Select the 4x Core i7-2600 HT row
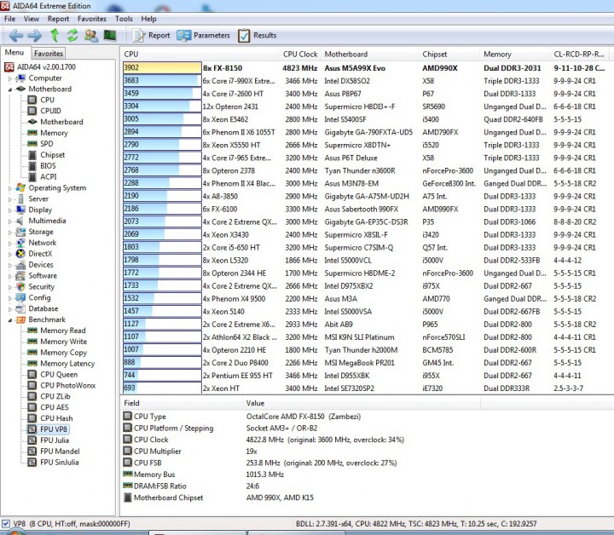Screen dimensions: 614x535 (367, 94)
